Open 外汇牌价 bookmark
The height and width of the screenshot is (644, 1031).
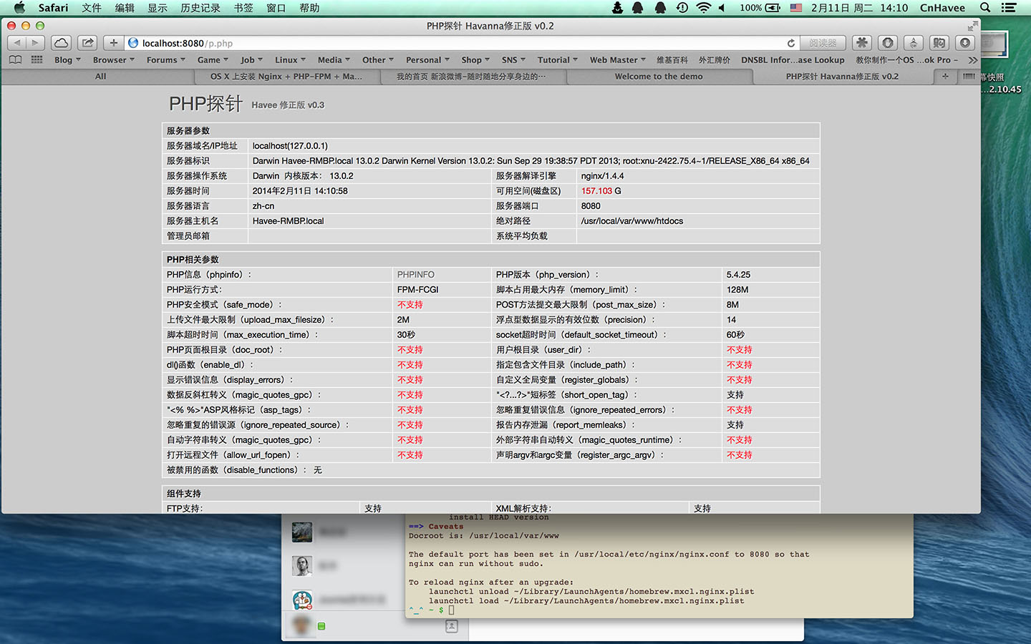[x=715, y=60]
